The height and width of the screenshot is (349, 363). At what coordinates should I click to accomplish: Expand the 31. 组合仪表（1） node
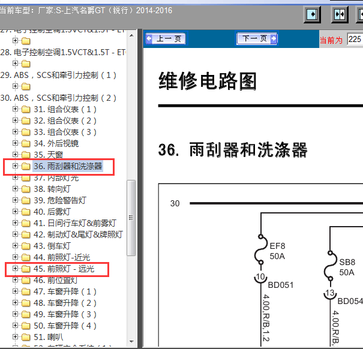(15, 109)
